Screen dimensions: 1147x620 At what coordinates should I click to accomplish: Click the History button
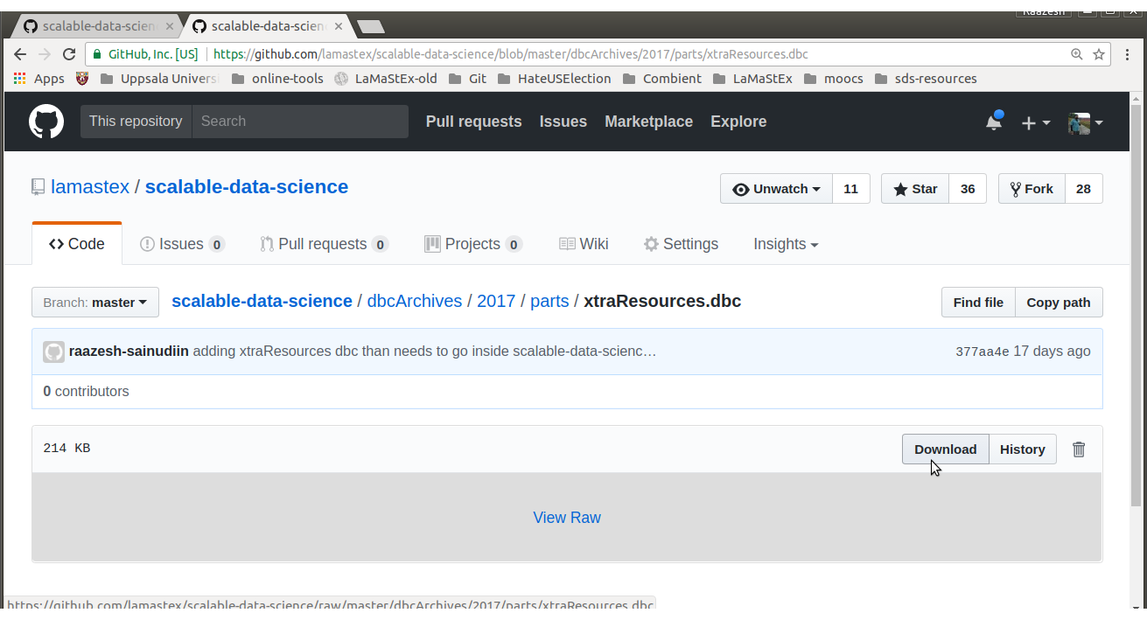coord(1023,449)
